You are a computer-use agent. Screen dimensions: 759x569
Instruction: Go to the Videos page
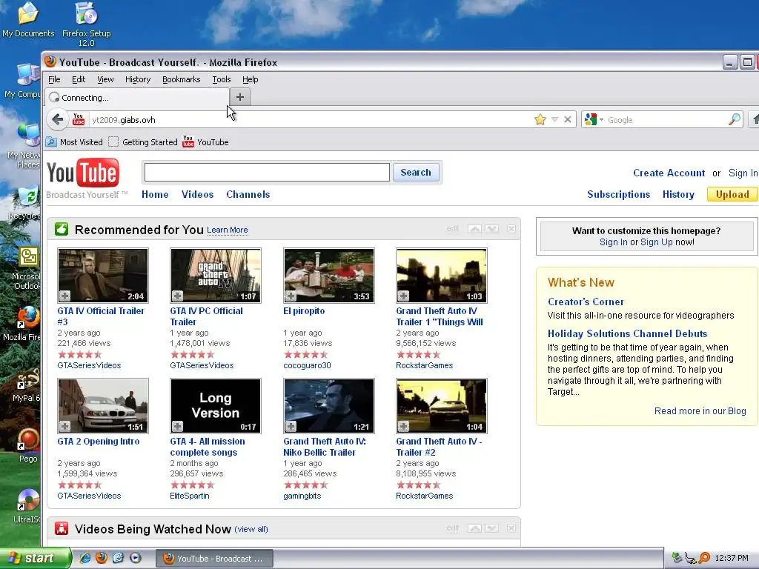click(x=197, y=195)
